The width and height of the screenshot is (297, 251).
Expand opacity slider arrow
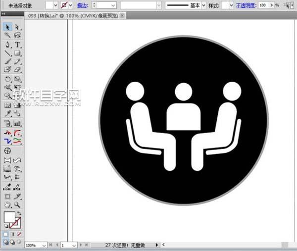[272, 5]
